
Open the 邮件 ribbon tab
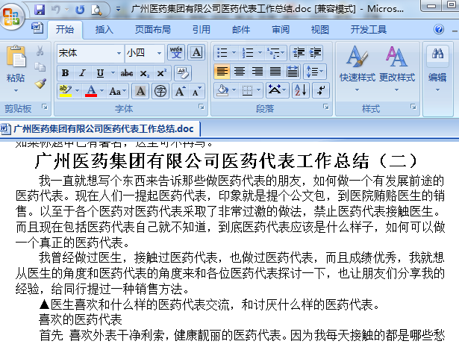(241, 30)
